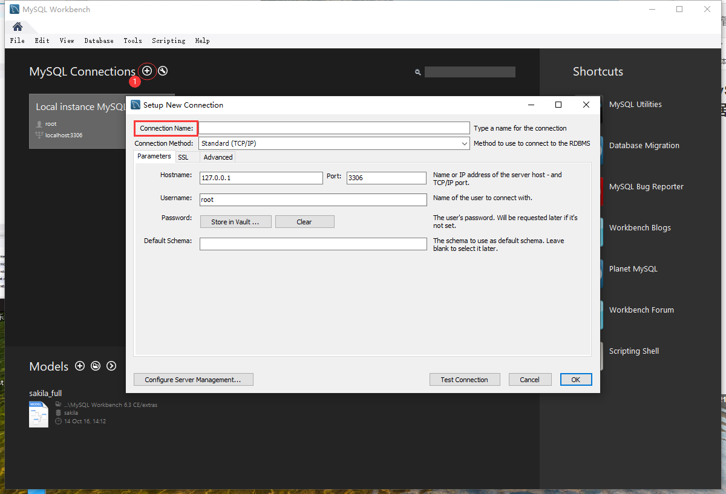Click the Store in Vault button

pos(235,222)
